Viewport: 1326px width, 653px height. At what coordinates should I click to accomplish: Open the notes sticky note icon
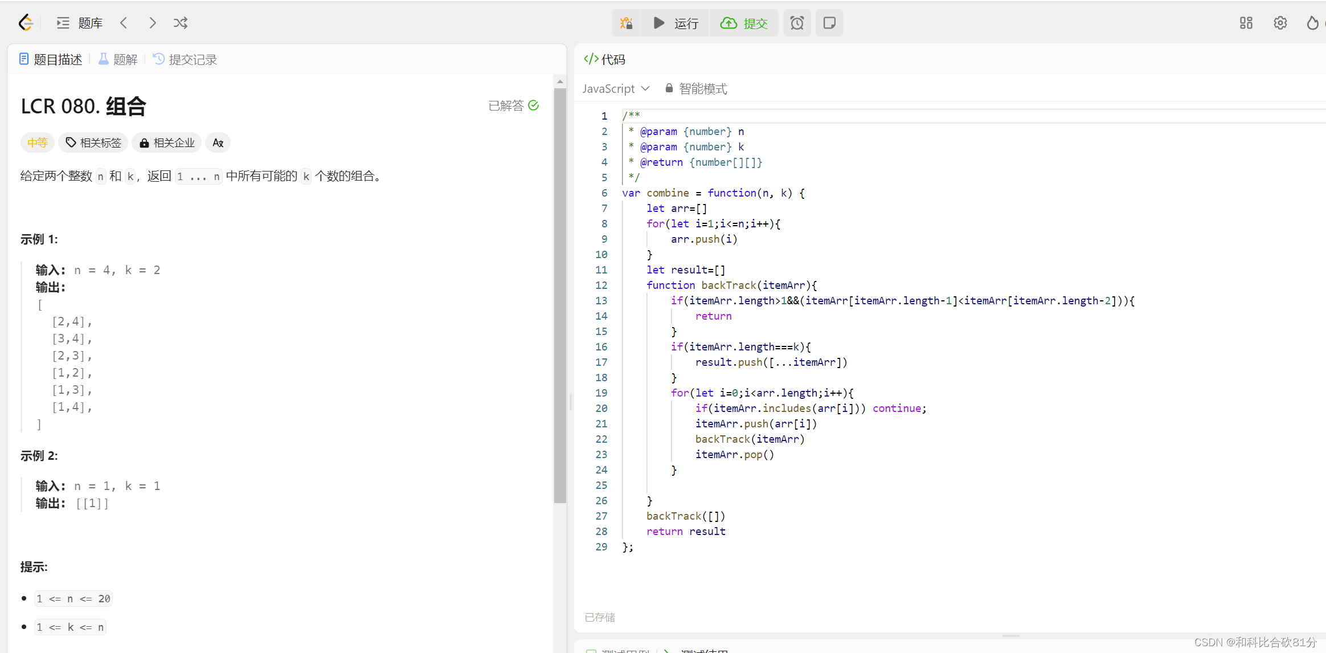(x=829, y=23)
